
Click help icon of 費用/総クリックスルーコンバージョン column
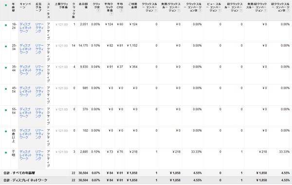[265, 11]
